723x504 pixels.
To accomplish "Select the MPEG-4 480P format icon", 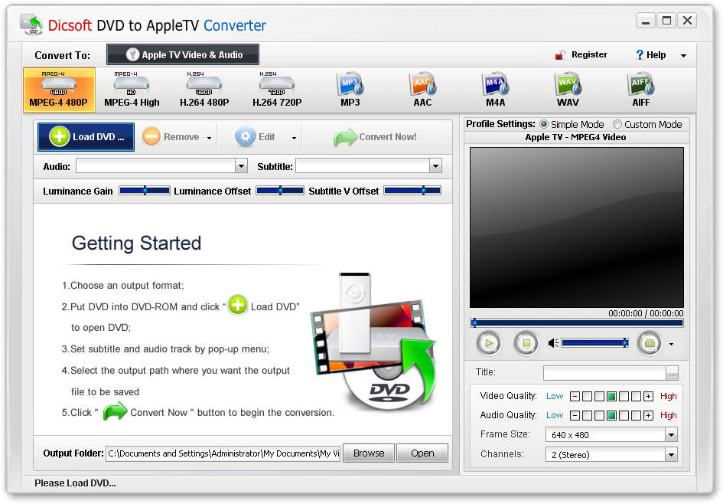I will [59, 90].
